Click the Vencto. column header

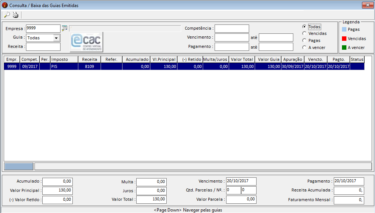(316, 59)
